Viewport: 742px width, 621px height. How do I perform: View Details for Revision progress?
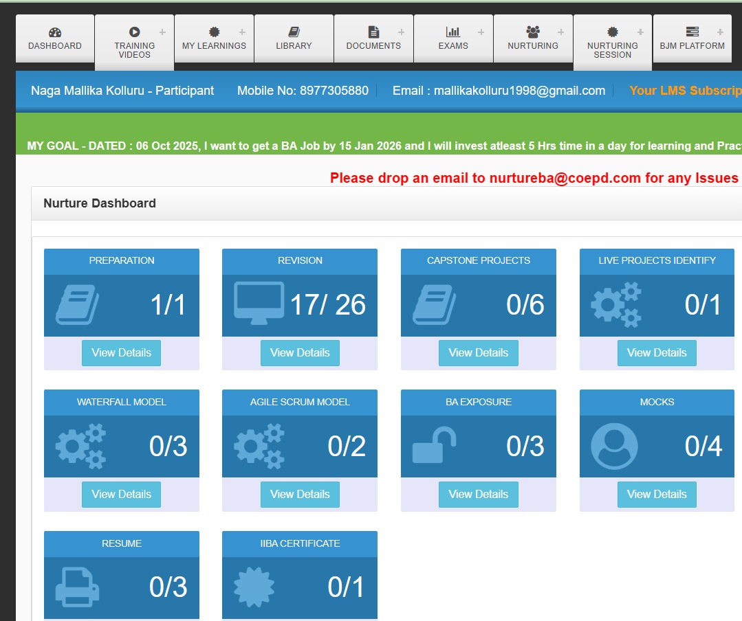coord(300,352)
